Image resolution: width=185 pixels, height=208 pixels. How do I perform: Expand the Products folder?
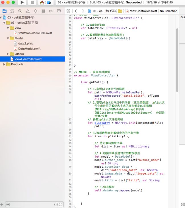click(4, 64)
